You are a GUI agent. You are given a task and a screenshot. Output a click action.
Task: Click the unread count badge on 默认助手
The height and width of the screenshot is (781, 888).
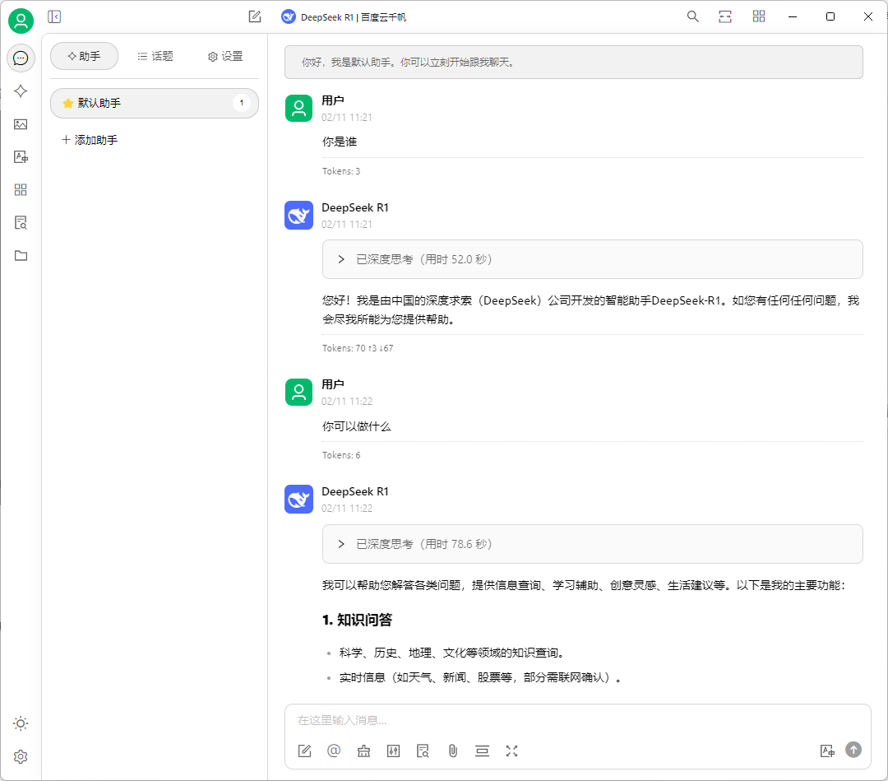[x=242, y=103]
